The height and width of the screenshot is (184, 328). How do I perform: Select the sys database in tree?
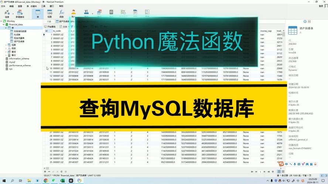tap(11, 69)
